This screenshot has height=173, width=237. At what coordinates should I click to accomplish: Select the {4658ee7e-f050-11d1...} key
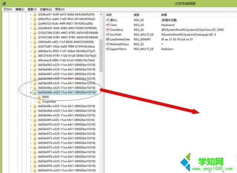[x=67, y=51]
